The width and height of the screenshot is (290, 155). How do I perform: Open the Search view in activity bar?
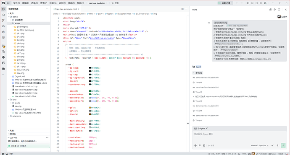pyautogui.click(x=3, y=15)
